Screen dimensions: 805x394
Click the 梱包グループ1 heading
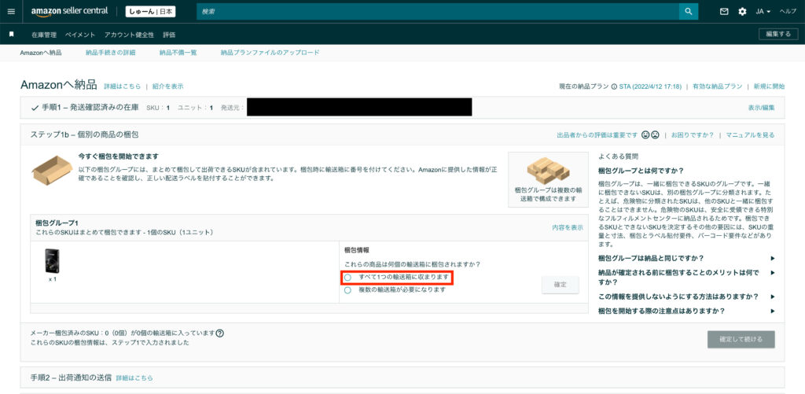(x=57, y=223)
